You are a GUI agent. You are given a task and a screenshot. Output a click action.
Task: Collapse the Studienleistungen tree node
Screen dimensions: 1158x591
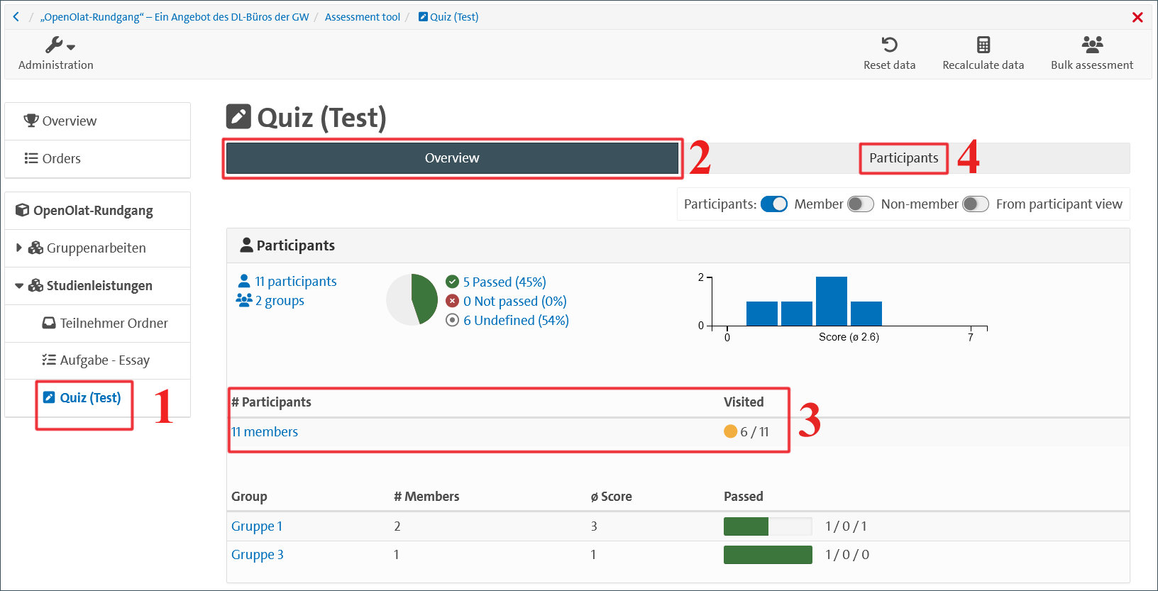click(x=19, y=286)
